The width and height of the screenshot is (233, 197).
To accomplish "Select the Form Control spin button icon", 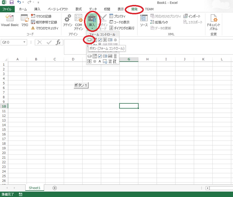I will [105, 40].
